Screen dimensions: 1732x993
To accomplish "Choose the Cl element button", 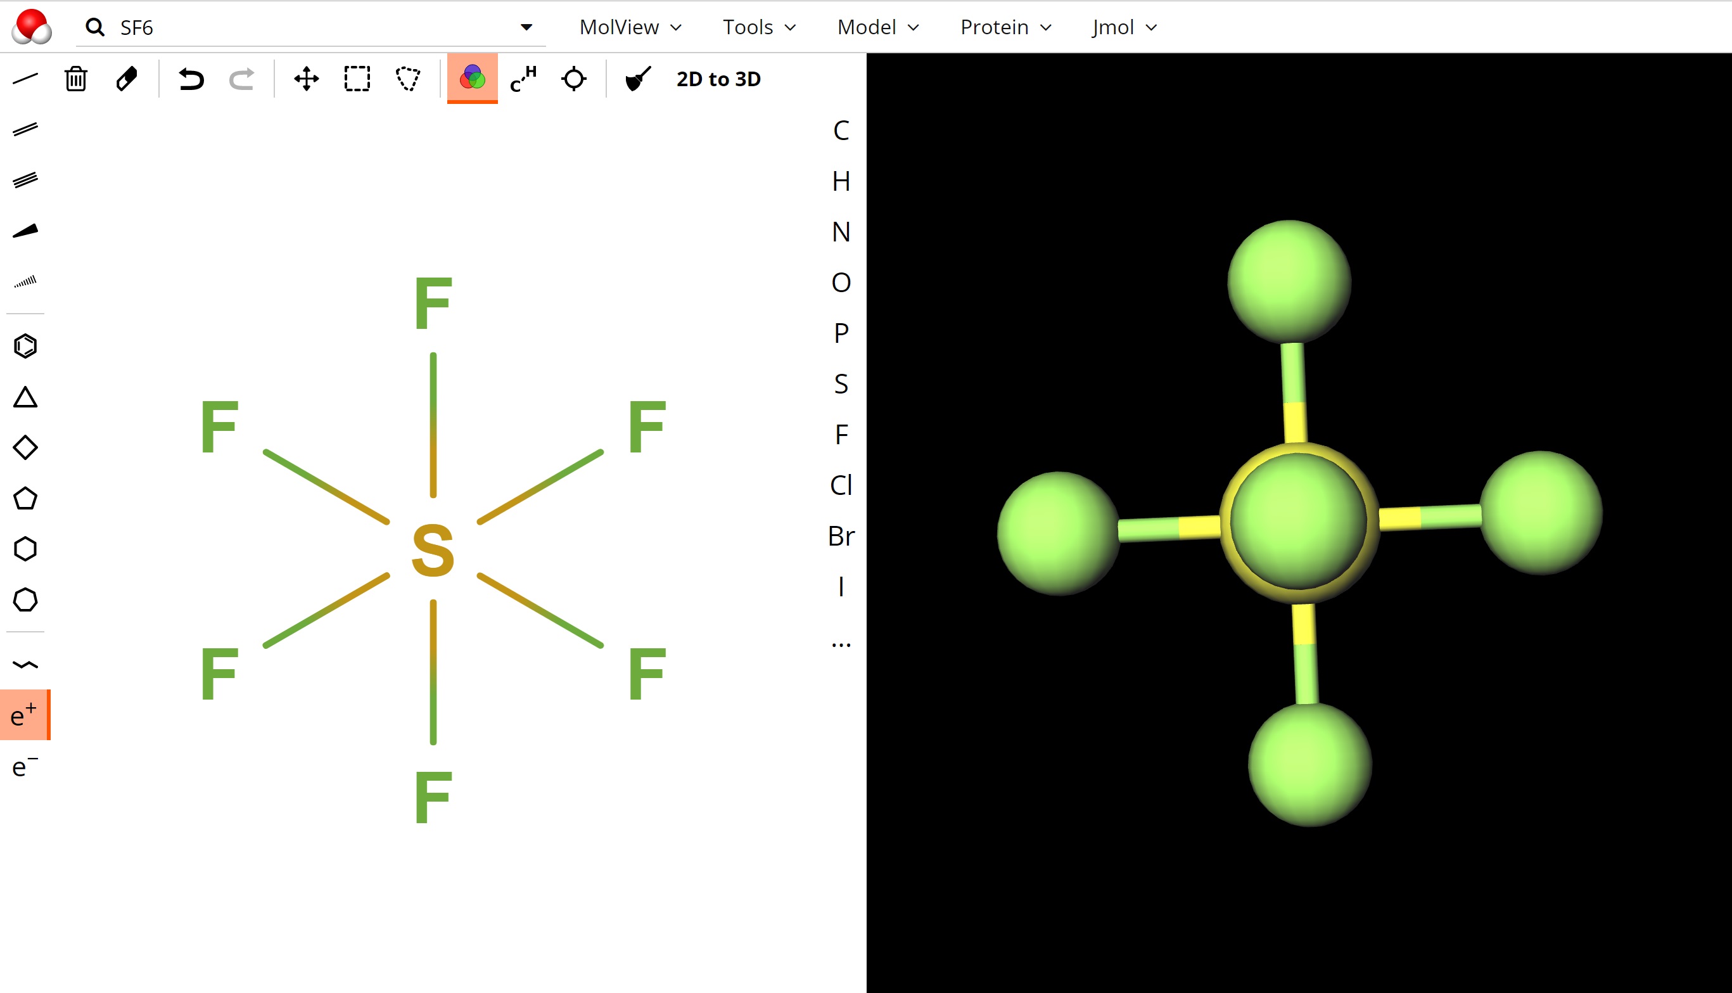I will click(841, 485).
